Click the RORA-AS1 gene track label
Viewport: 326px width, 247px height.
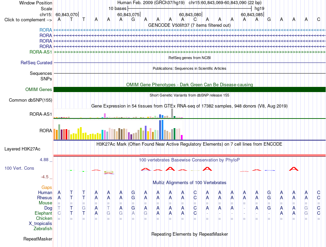click(40, 52)
